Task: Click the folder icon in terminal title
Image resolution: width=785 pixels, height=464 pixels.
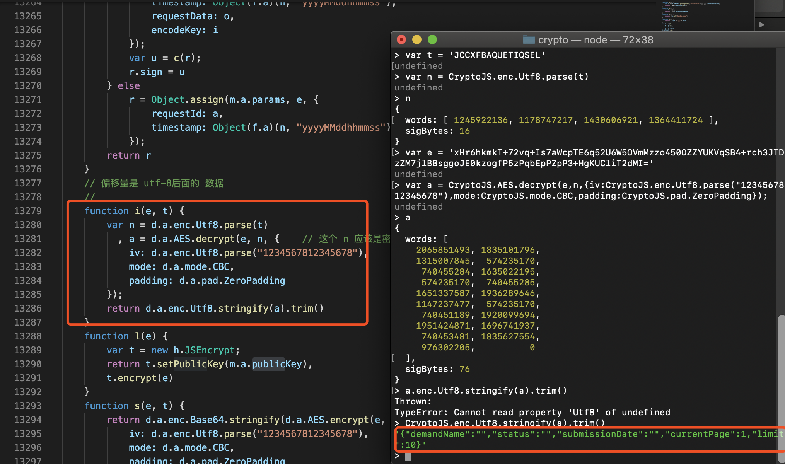Action: pyautogui.click(x=529, y=39)
